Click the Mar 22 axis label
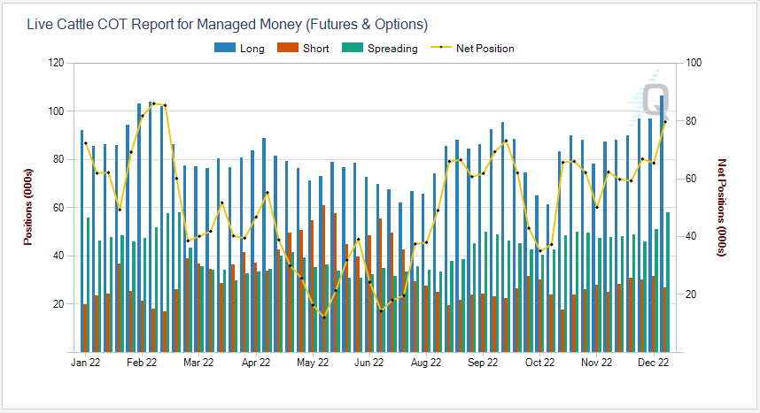Viewport: 760px width, 413px height. coord(198,363)
